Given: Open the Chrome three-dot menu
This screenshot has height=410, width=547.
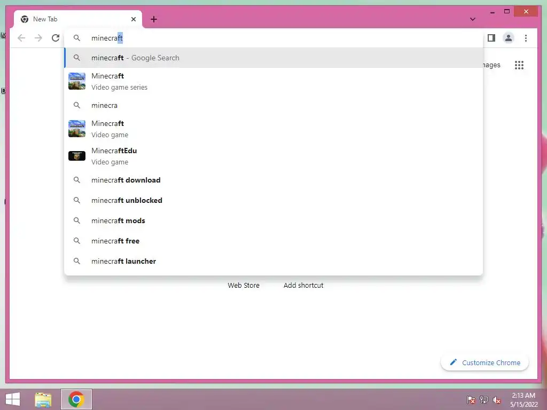Looking at the screenshot, I should 526,38.
